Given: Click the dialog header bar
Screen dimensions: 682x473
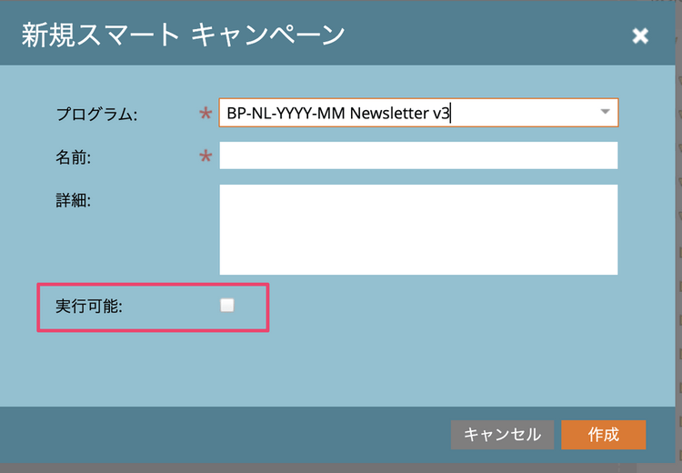Looking at the screenshot, I should 473,35.
